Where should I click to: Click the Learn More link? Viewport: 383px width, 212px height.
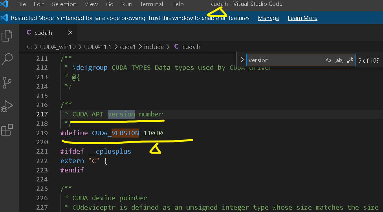coord(302,18)
